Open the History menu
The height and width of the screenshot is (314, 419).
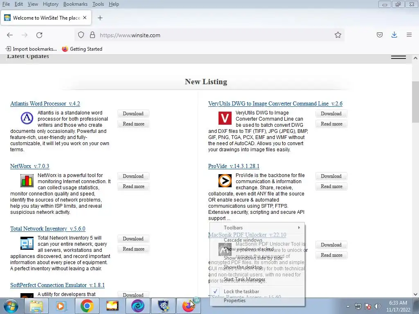50,4
